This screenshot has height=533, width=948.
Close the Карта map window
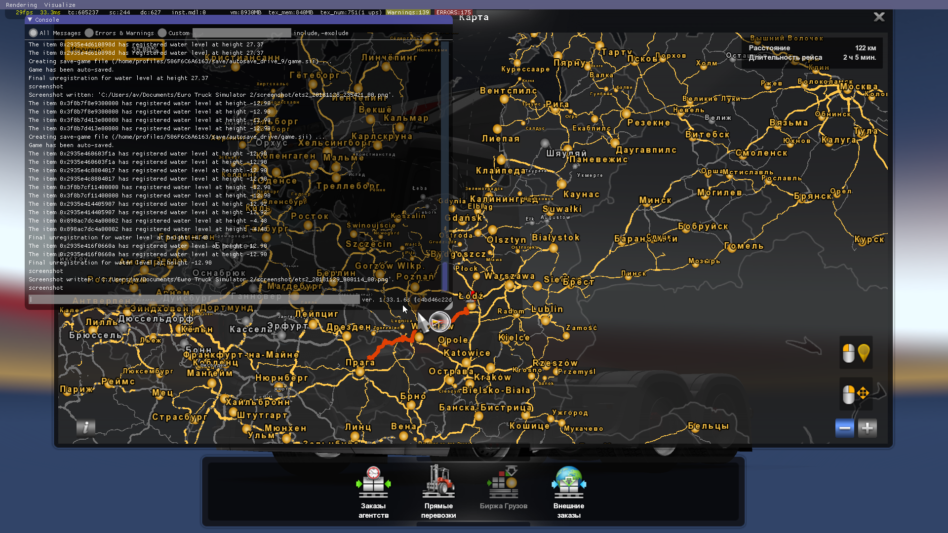[879, 17]
